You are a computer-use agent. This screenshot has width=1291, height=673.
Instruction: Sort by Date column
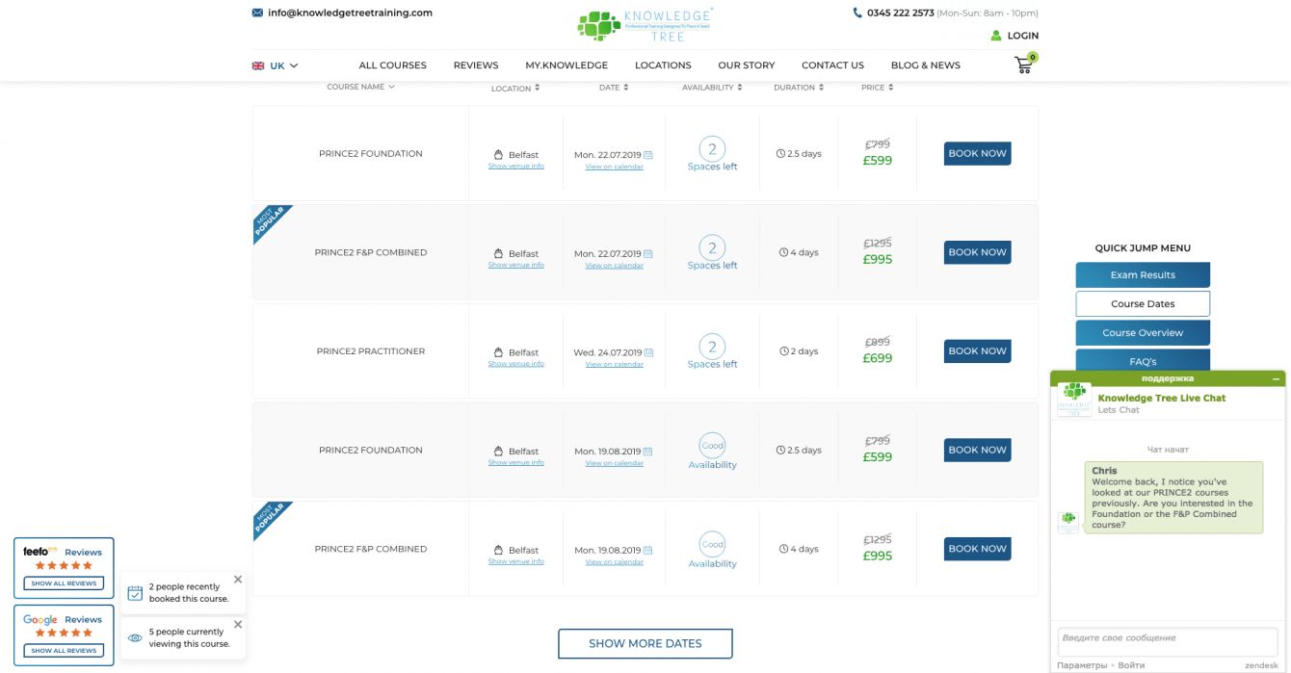pos(614,87)
